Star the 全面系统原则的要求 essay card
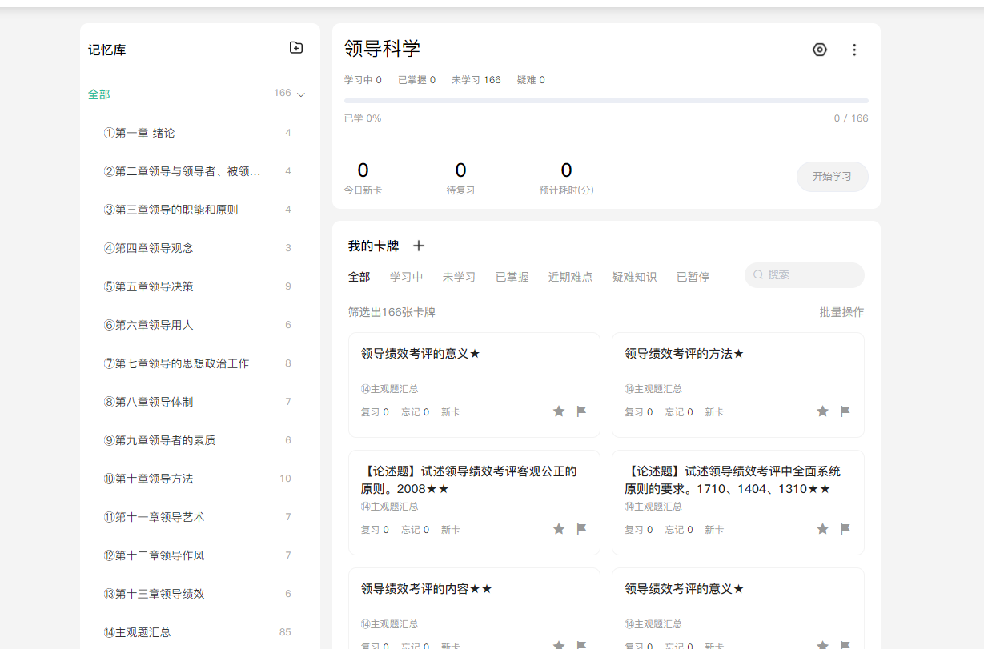Image resolution: width=984 pixels, height=649 pixels. (822, 529)
